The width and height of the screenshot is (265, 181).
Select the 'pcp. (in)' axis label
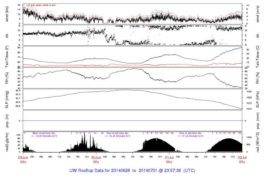pos(7,120)
